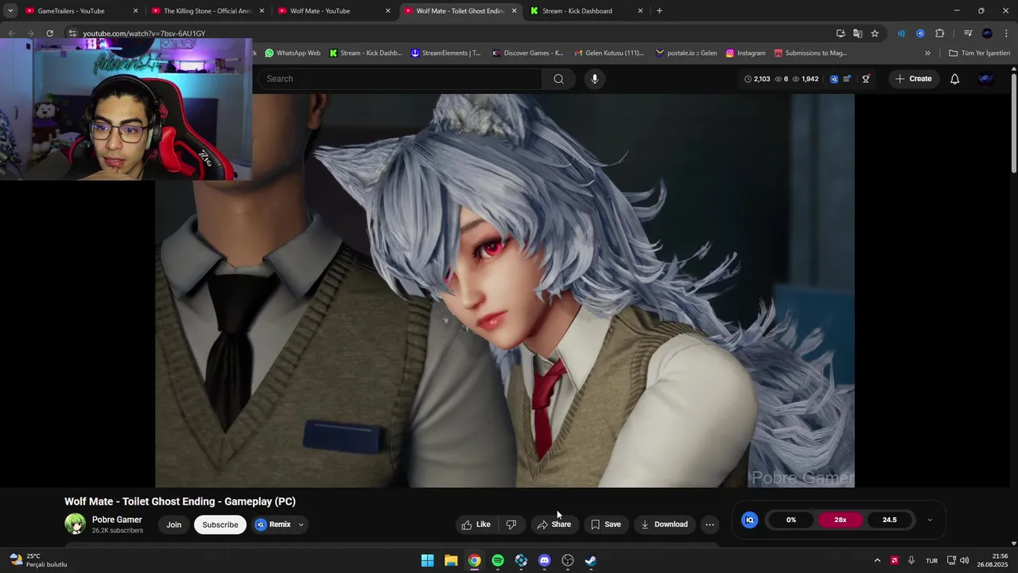Click the blue vidIQ icon in YouTube header
The width and height of the screenshot is (1018, 573).
point(833,79)
